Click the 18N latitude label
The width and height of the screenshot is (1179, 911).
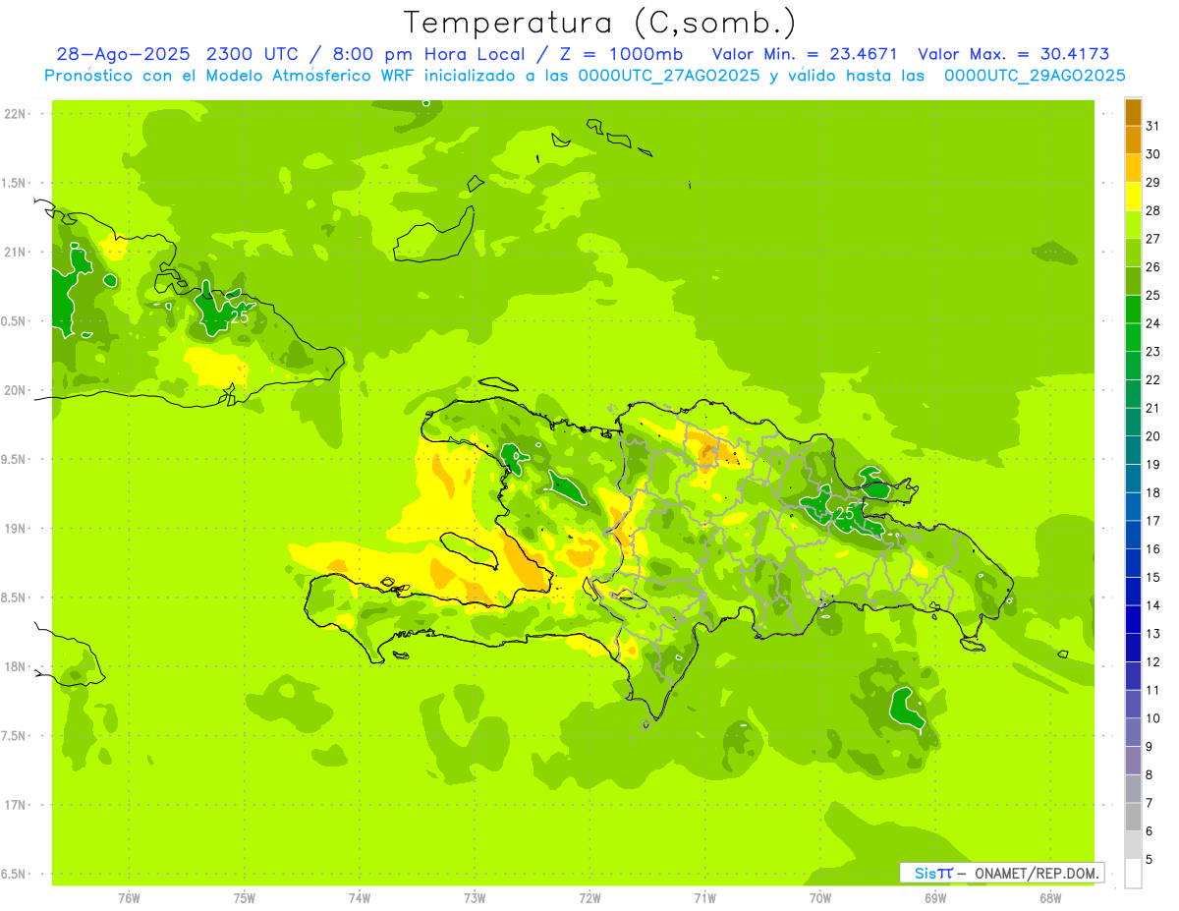(x=16, y=667)
